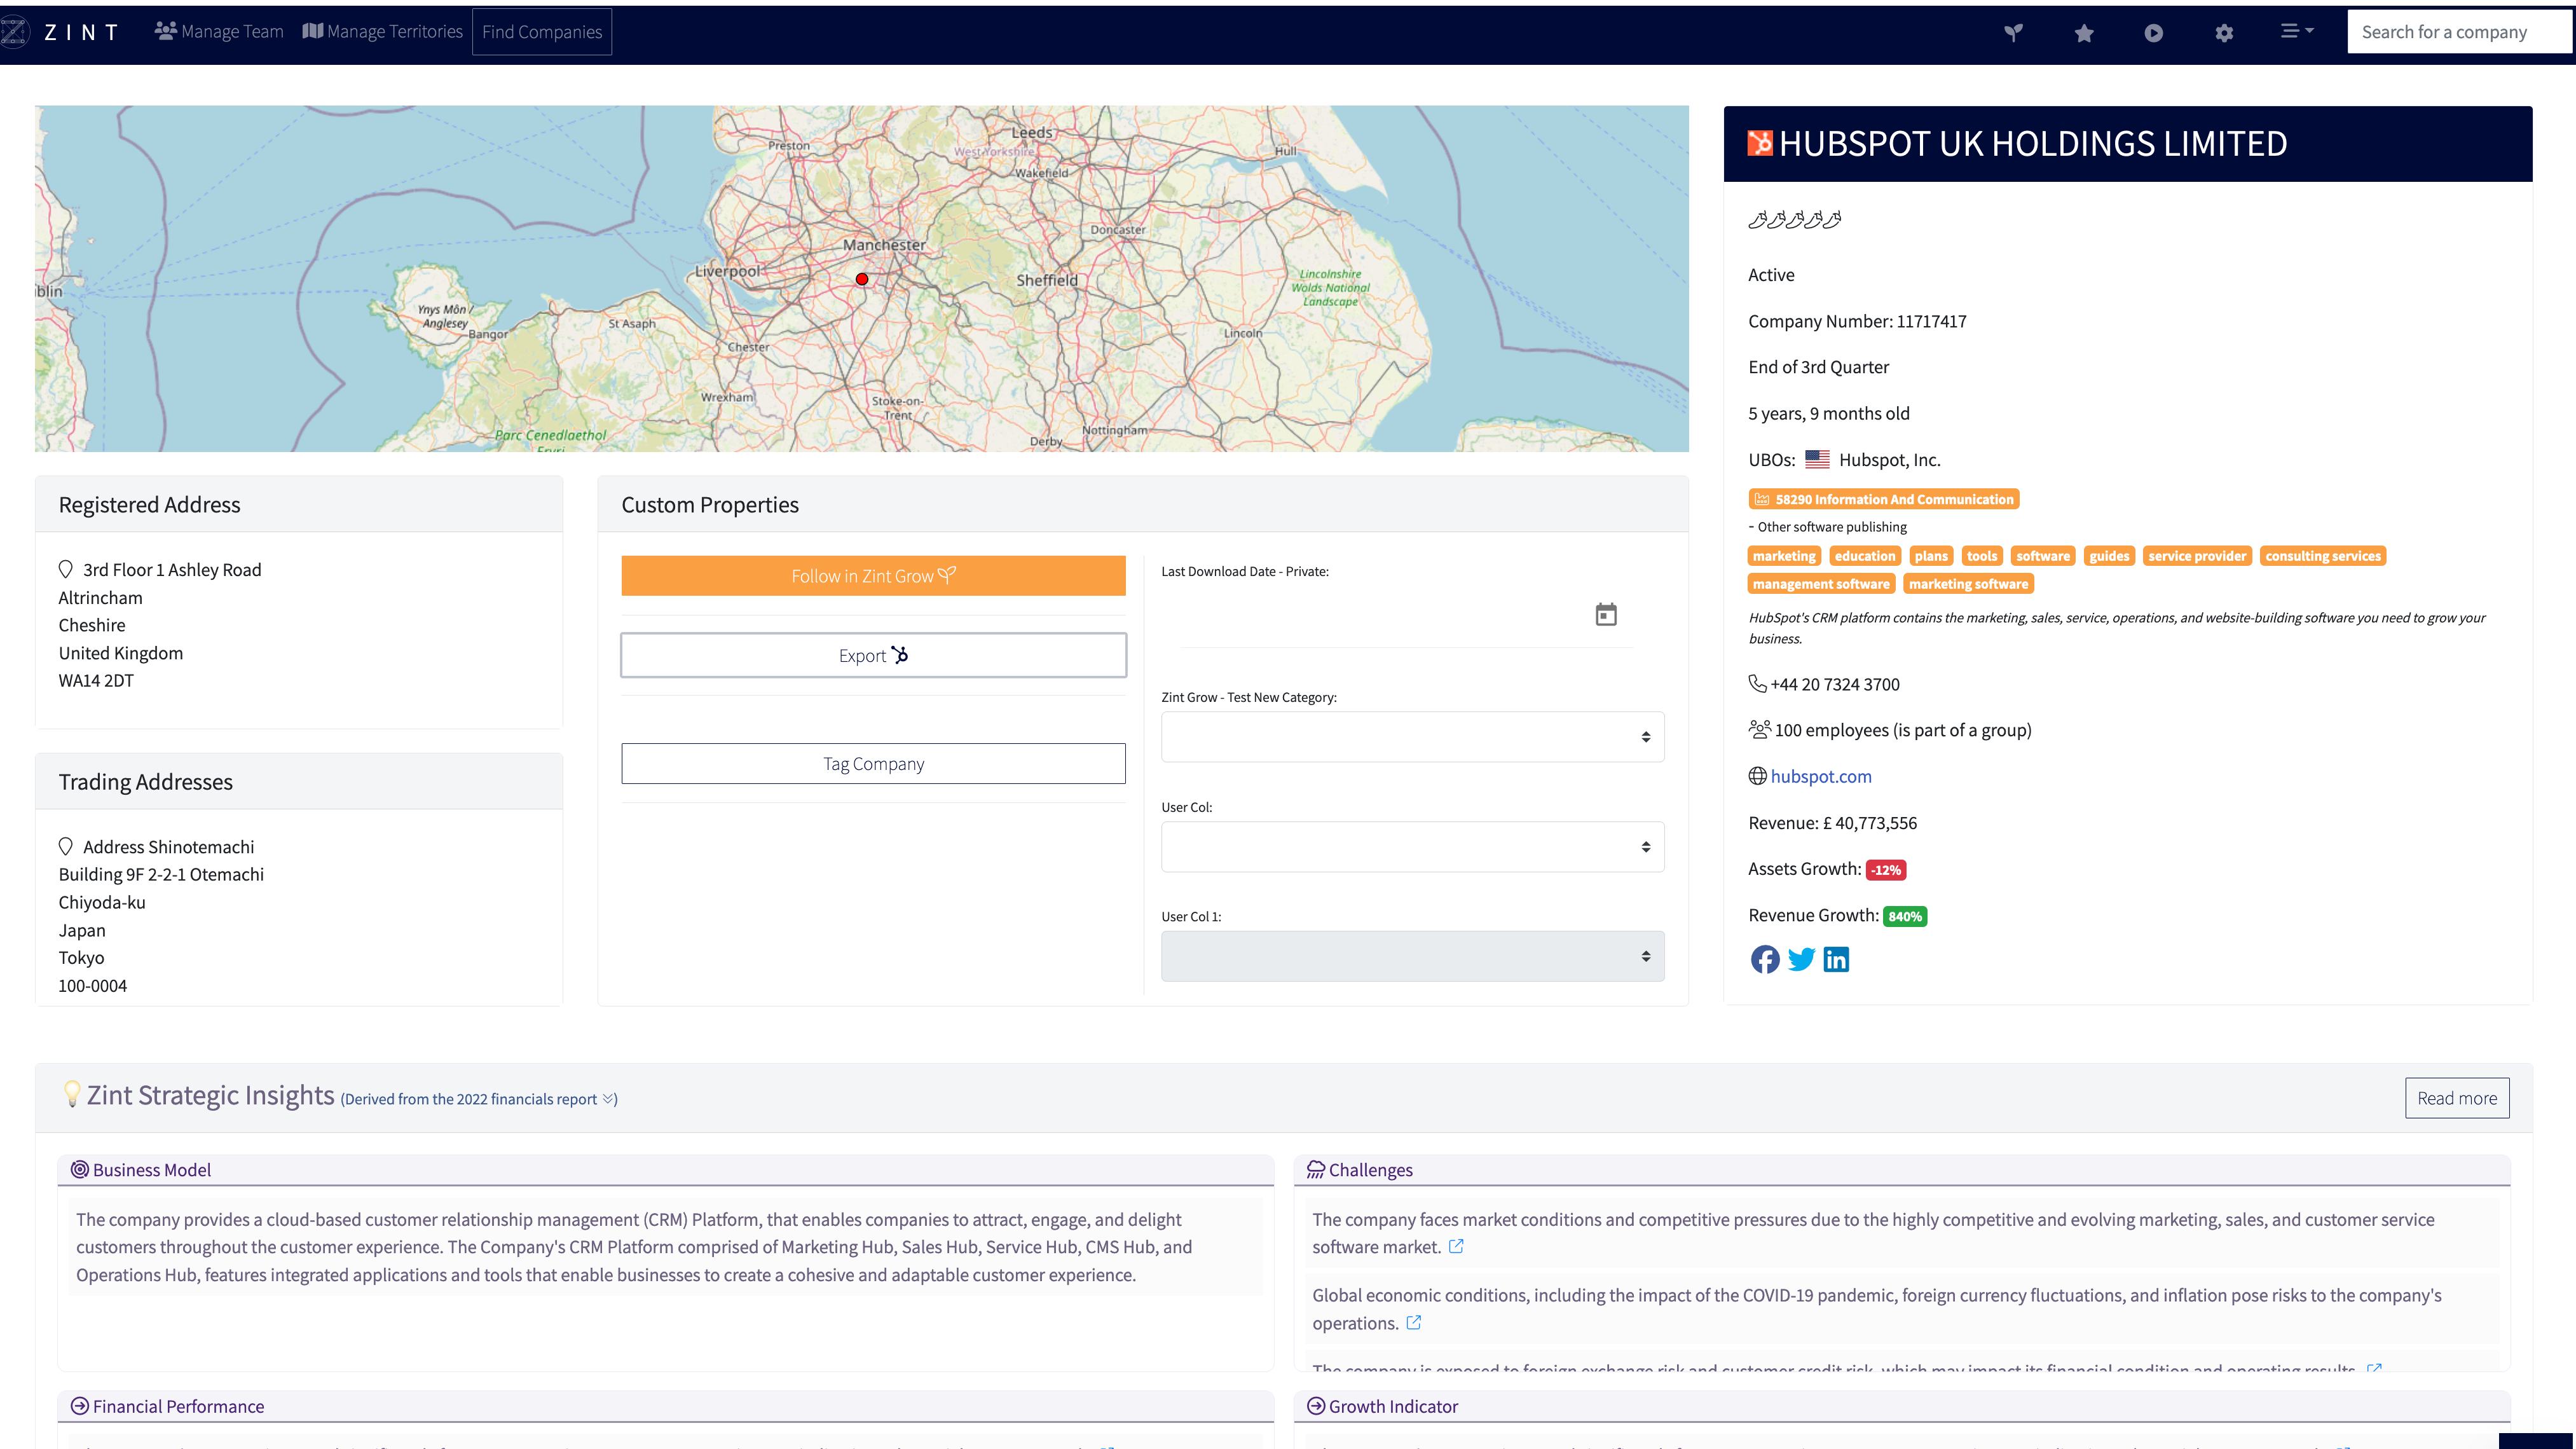Click the Find Companies button
This screenshot has width=2576, height=1449.
click(541, 31)
